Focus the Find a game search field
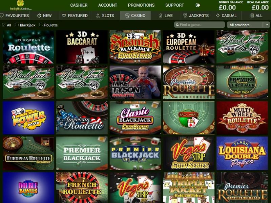This screenshot has width=271, height=203. pyautogui.click(x=200, y=25)
